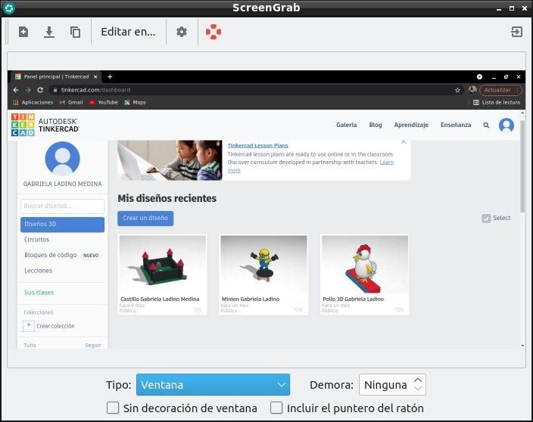Click the Editar en... button
533x422 pixels.
point(128,32)
